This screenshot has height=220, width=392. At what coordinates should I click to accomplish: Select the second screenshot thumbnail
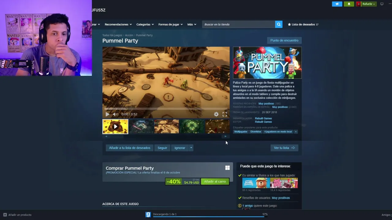tap(141, 127)
